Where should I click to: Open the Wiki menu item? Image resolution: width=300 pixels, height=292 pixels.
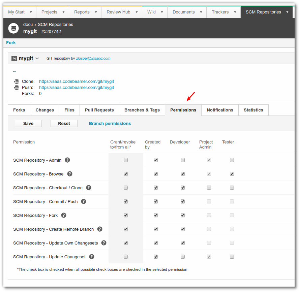click(x=151, y=12)
